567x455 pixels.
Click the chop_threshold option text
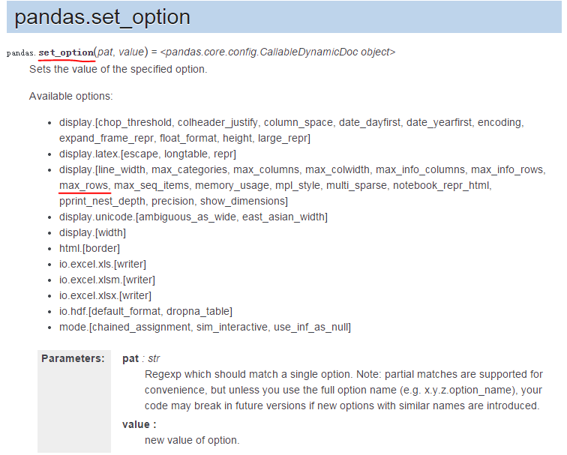pyautogui.click(x=135, y=122)
